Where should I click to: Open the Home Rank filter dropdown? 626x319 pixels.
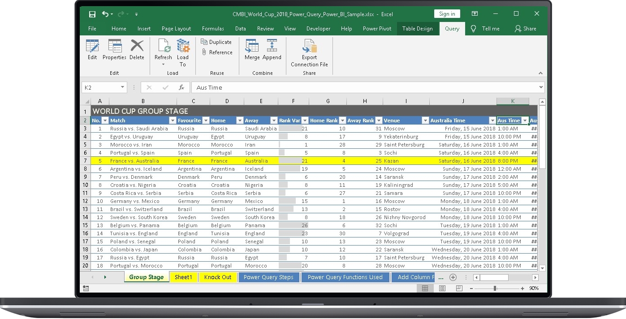click(x=343, y=121)
